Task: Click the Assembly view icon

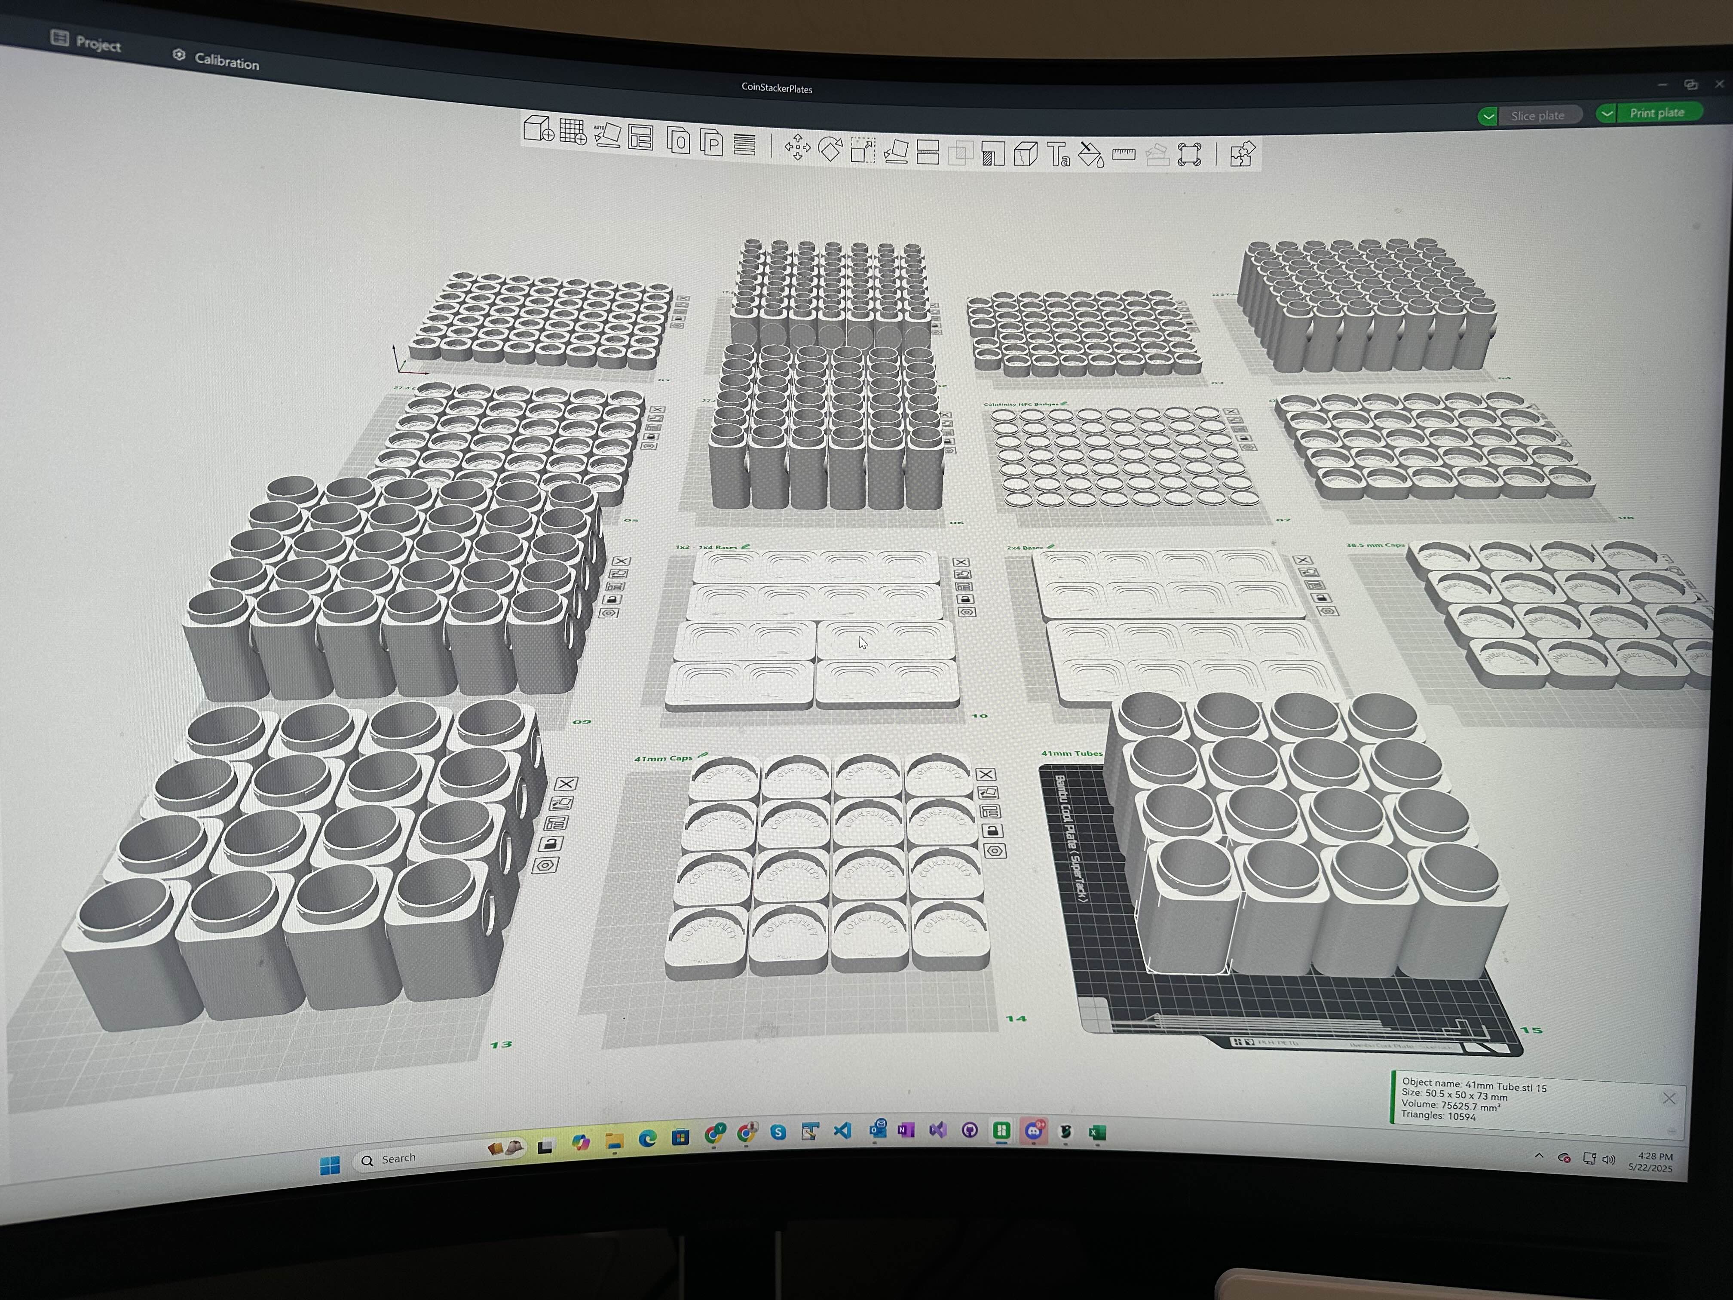Action: (1189, 154)
